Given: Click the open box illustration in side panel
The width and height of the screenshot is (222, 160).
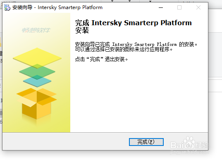Looking at the screenshot, I should click(x=37, y=104).
